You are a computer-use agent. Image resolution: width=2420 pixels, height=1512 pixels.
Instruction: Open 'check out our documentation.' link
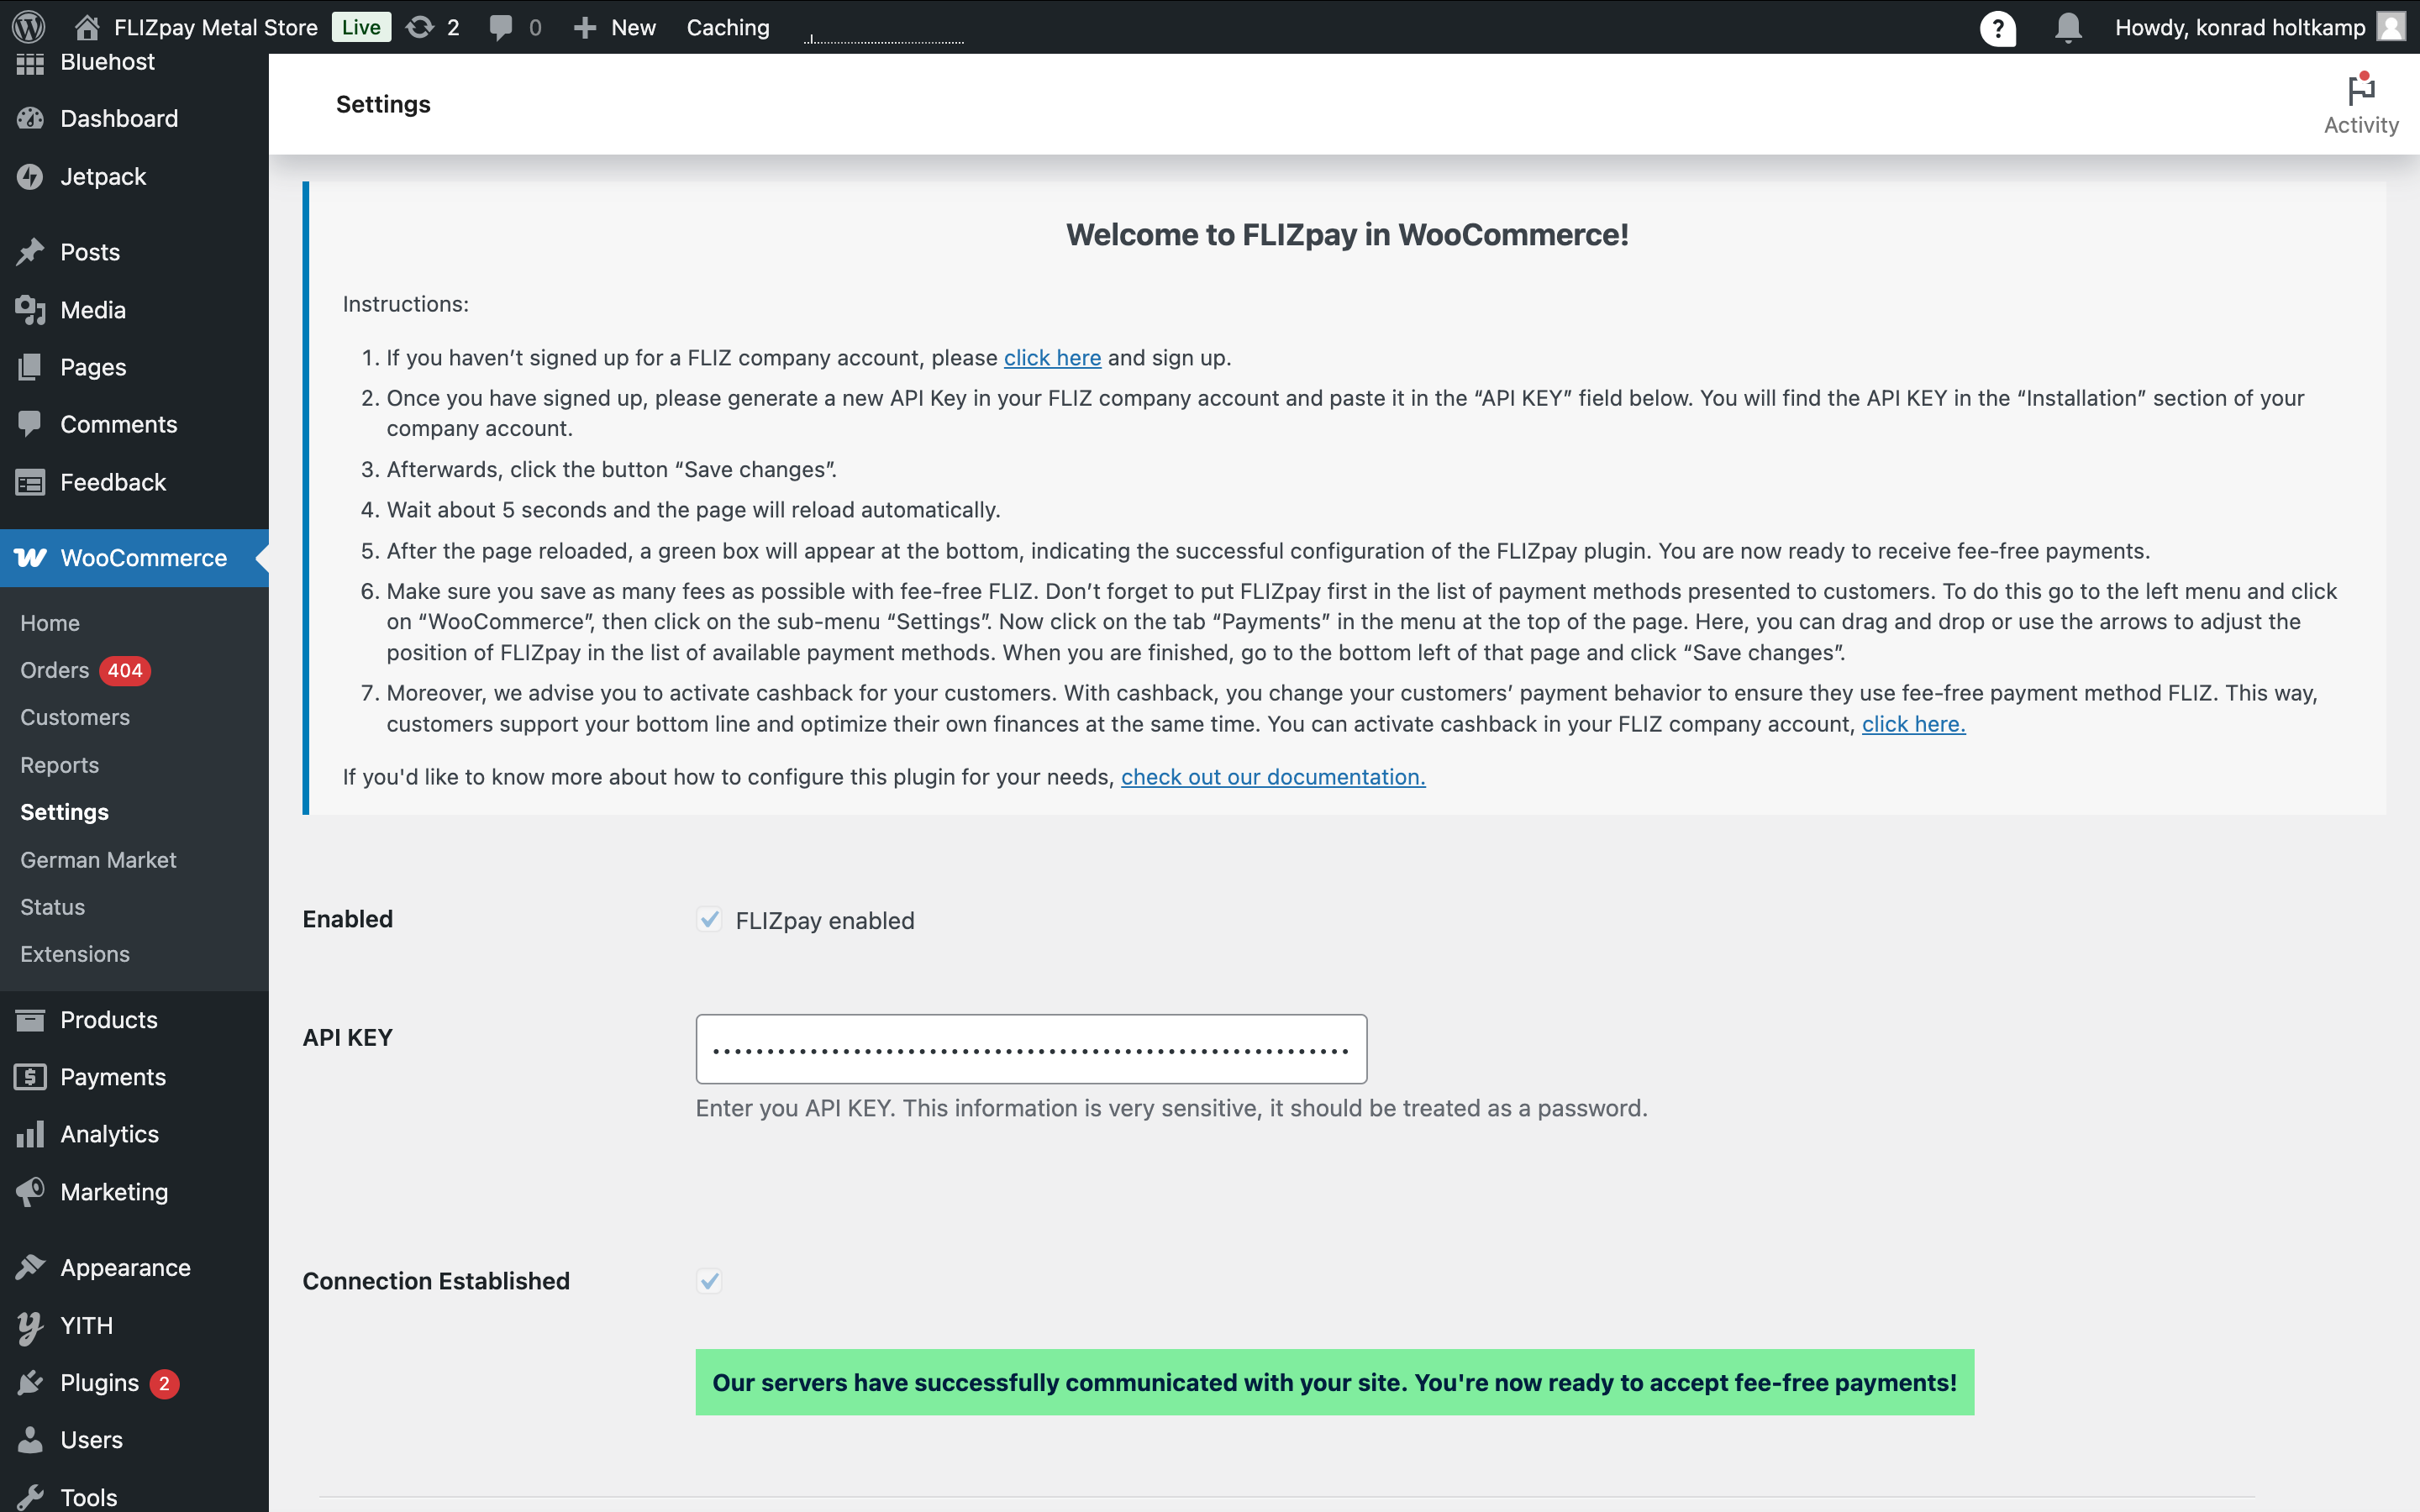[x=1273, y=777]
